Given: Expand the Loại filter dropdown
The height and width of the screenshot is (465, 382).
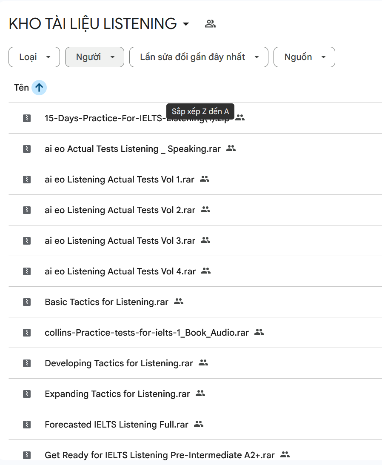Looking at the screenshot, I should (34, 57).
